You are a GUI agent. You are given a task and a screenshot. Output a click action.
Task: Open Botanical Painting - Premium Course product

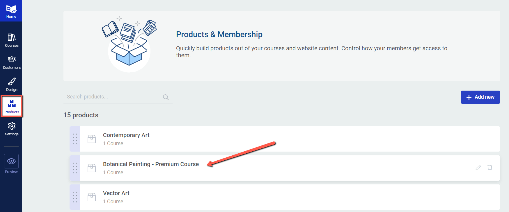click(x=151, y=164)
